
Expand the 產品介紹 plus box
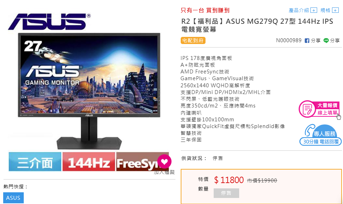tap(314, 10)
